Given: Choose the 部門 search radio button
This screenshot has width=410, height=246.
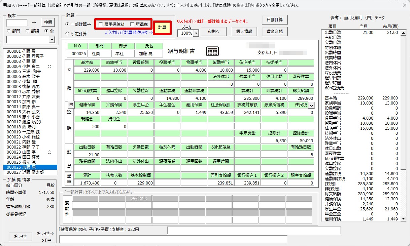Looking at the screenshot, I should [9, 31].
